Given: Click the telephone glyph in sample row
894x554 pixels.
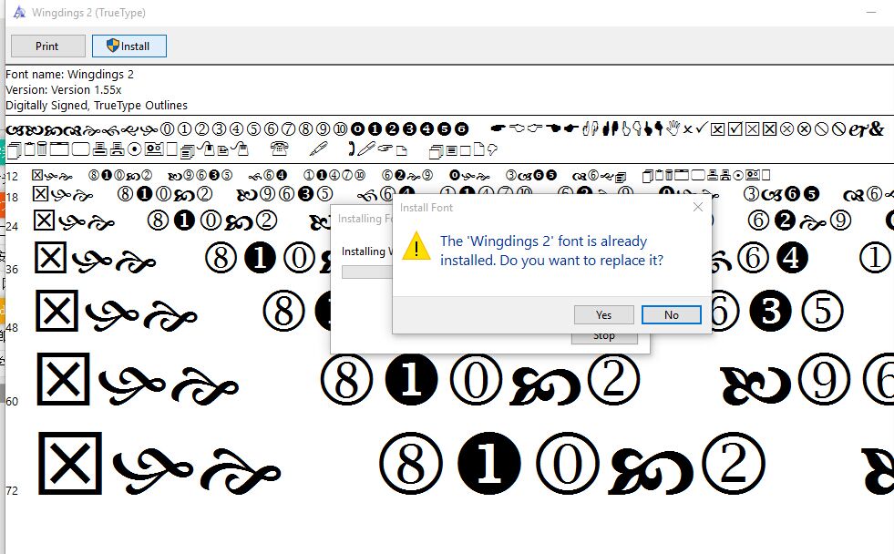Looking at the screenshot, I should pyautogui.click(x=279, y=149).
